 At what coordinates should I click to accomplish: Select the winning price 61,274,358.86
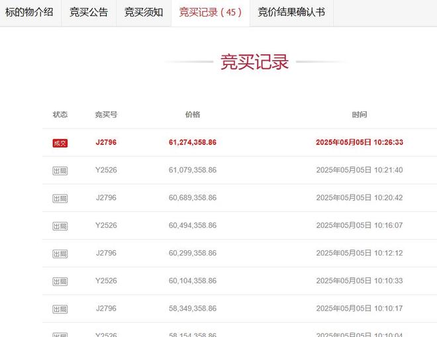tap(193, 142)
